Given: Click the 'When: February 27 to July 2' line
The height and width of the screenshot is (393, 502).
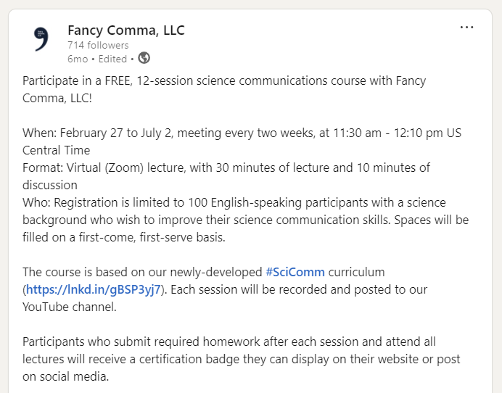Looking at the screenshot, I should [x=242, y=133].
